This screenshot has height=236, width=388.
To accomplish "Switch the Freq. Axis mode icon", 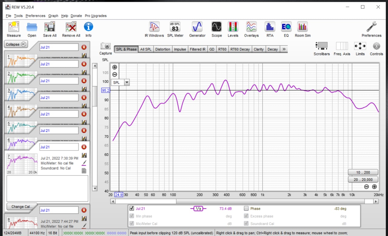I will pos(342,46).
